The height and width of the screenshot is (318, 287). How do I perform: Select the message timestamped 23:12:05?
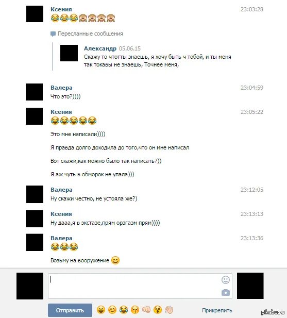145,194
